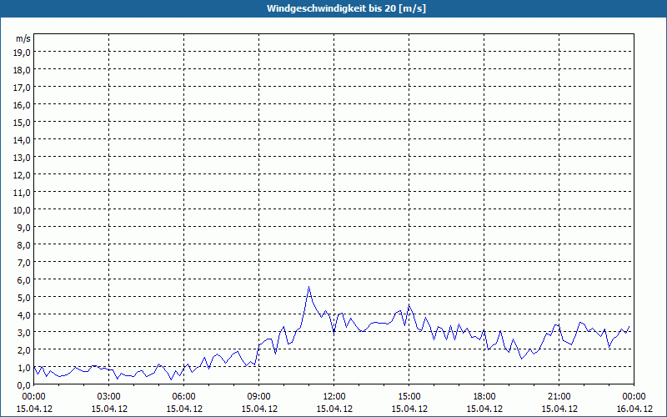Click the '12,0' y-axis value

[x=22, y=175]
